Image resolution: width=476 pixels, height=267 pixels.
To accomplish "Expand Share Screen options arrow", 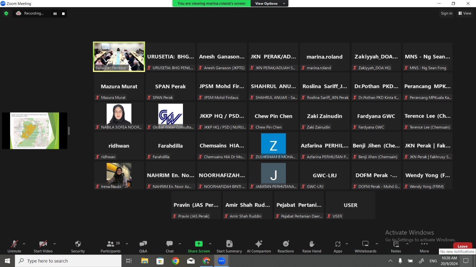I will 210,244.
